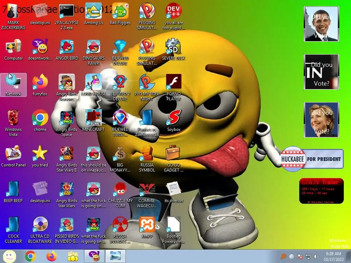Open the orange magnifier tray icon
The image size is (351, 263).
click(283, 256)
